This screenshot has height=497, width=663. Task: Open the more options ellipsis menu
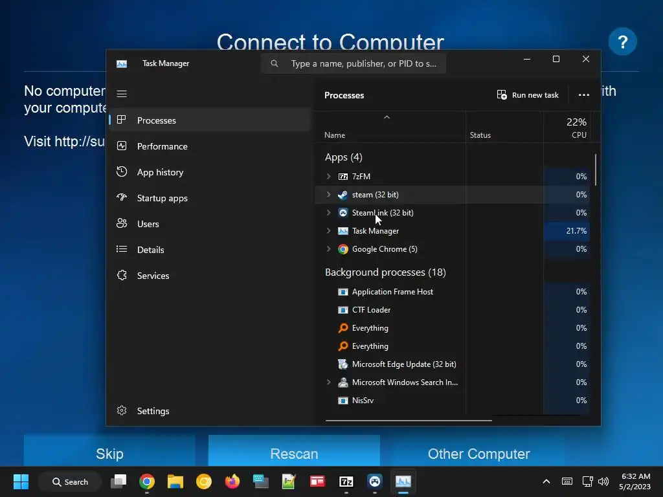[584, 95]
